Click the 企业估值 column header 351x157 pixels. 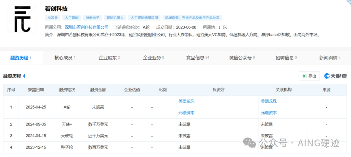[132, 90]
